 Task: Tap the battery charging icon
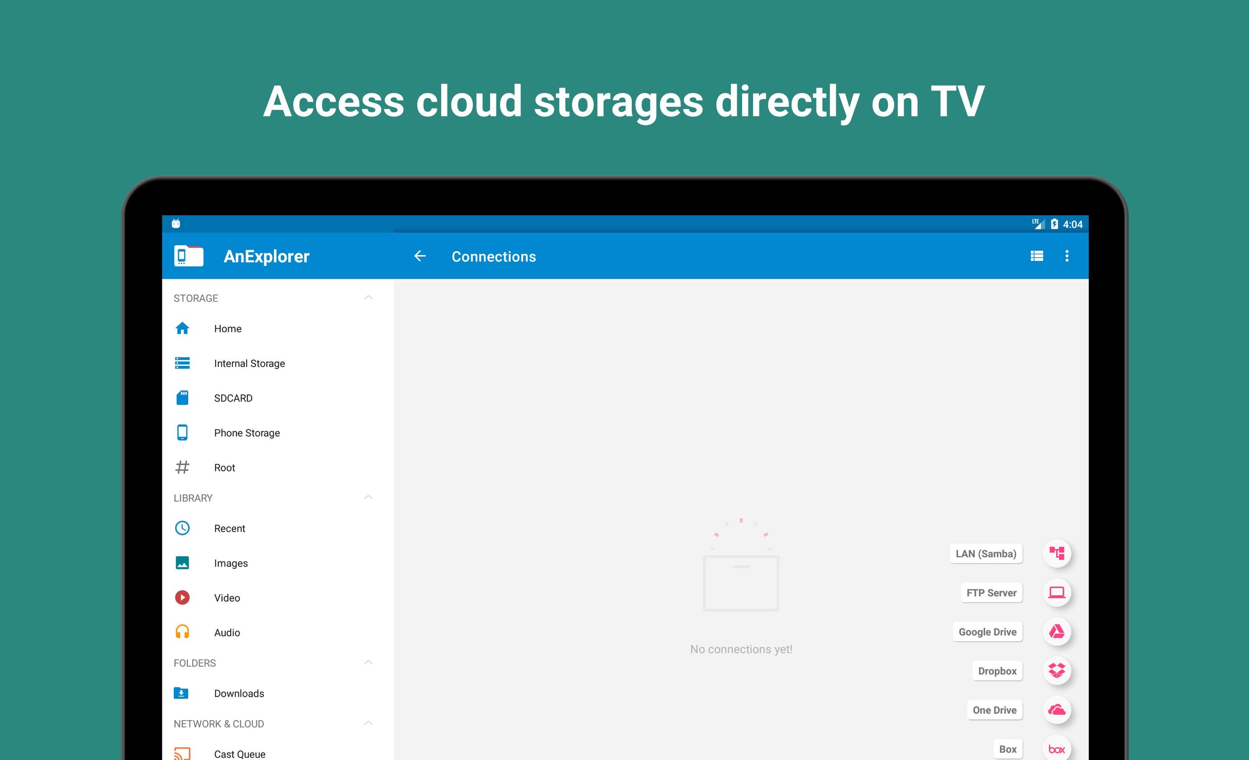(x=1054, y=223)
